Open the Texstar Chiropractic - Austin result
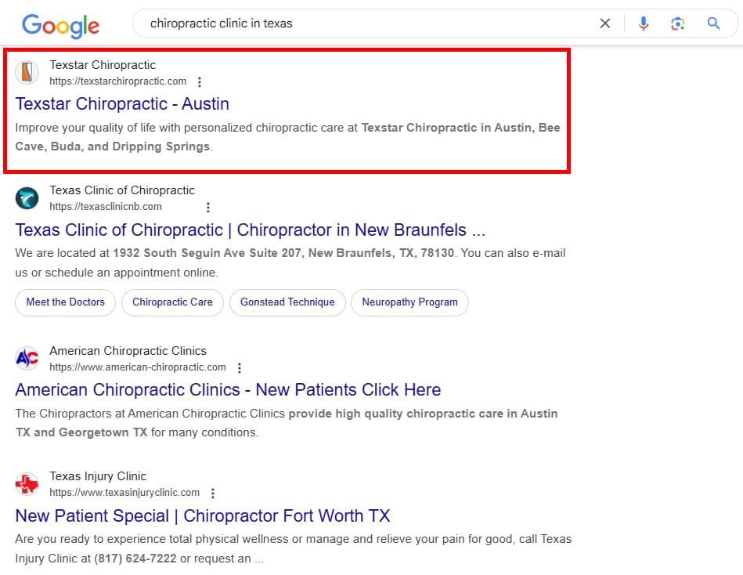This screenshot has height=575, width=743. pos(122,104)
